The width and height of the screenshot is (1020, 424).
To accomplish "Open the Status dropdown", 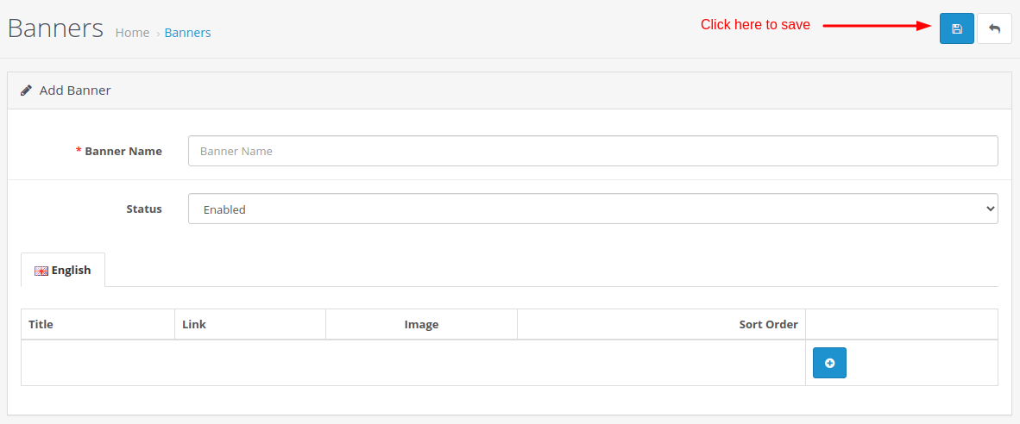I will coord(593,209).
